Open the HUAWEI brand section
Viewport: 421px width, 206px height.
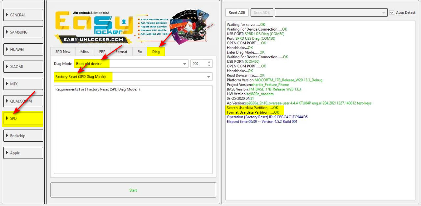[23, 49]
